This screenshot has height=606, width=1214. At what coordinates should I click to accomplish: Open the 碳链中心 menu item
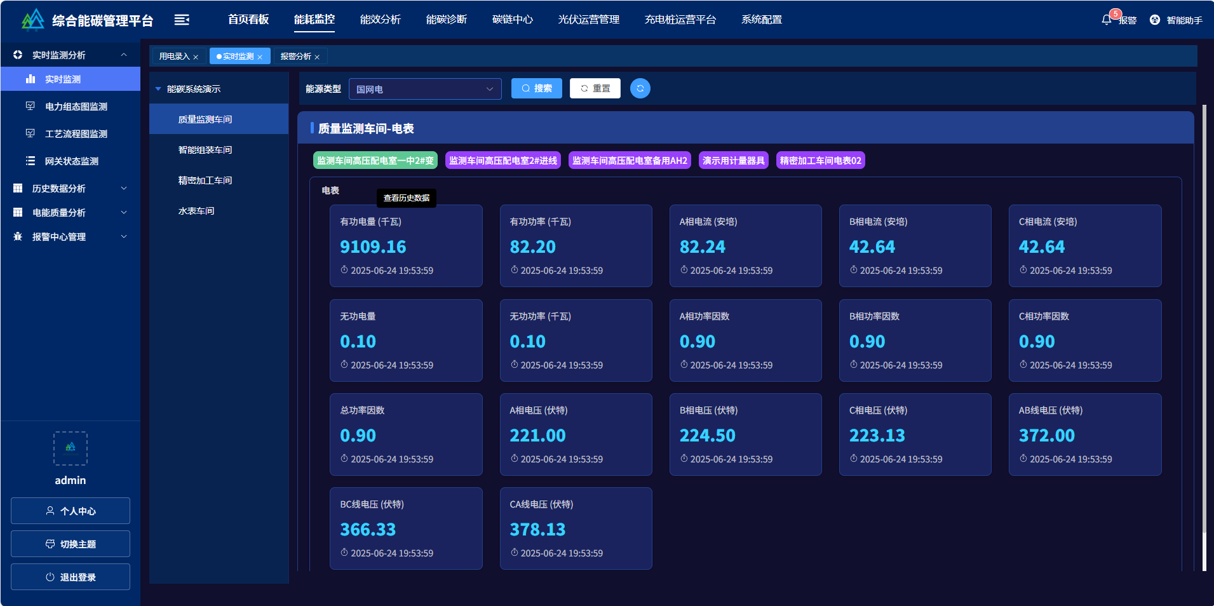(513, 19)
